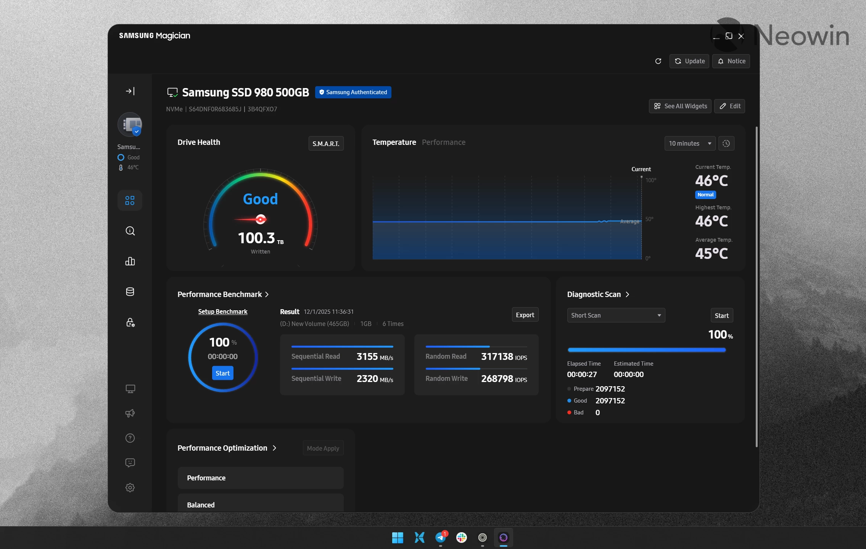Toggle the sidebar expand arrow at top left
The height and width of the screenshot is (549, 866).
[x=130, y=91]
